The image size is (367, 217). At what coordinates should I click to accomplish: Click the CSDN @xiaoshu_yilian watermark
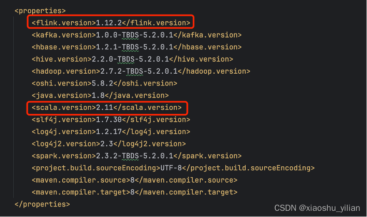317,208
